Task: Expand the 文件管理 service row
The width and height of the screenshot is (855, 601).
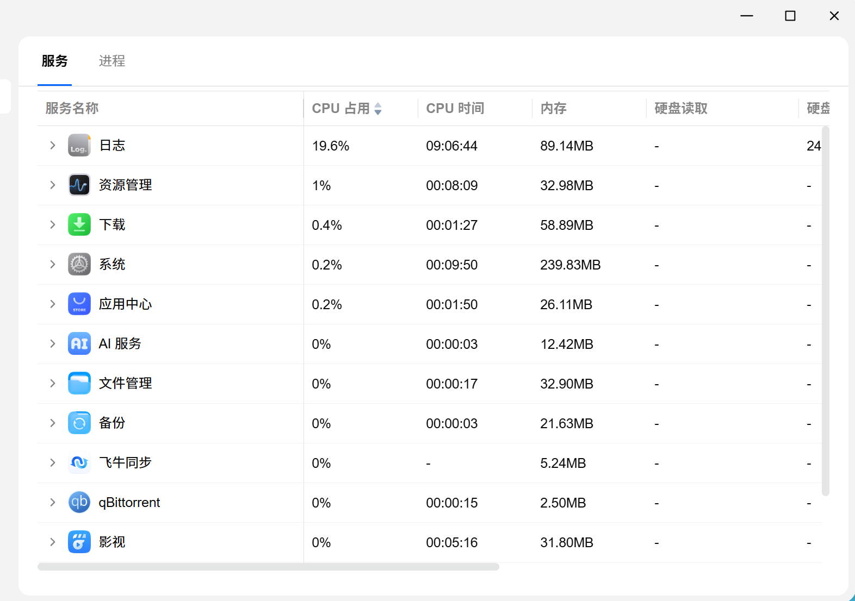Action: point(53,384)
